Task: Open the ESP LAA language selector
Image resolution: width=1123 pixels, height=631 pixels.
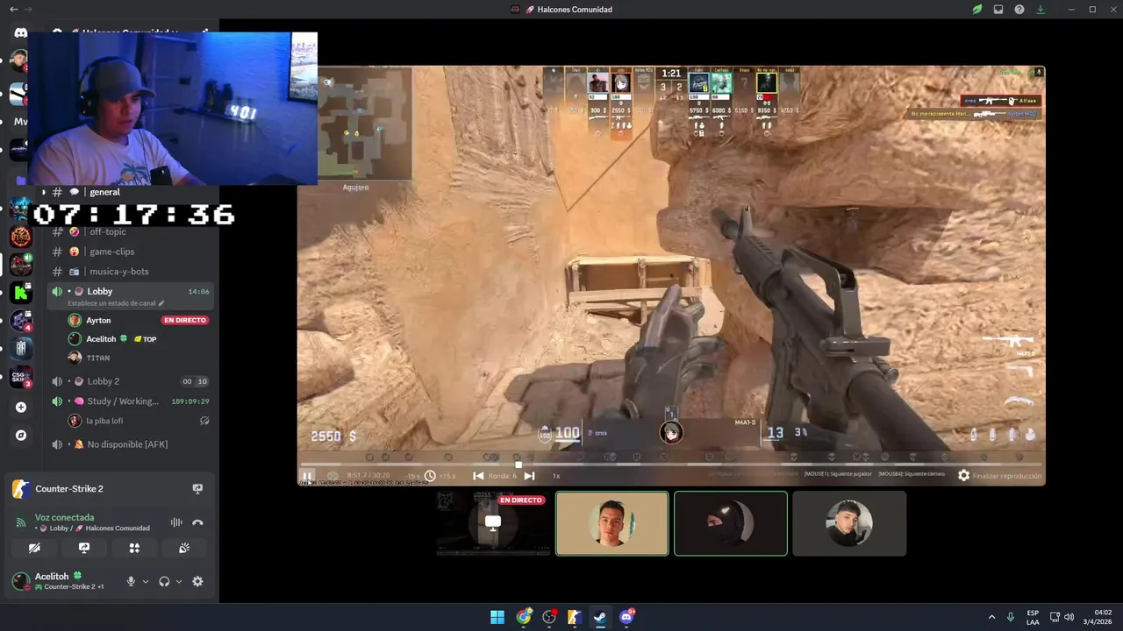Action: click(1033, 617)
